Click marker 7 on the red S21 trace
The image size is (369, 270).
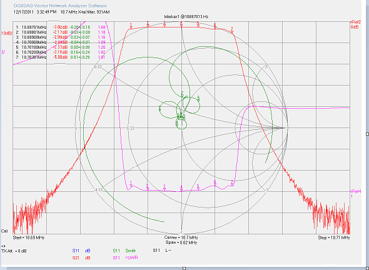(232, 29)
